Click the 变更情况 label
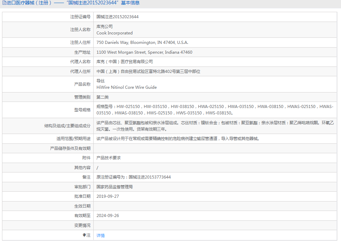The image size is (341, 244). [x=82, y=225]
